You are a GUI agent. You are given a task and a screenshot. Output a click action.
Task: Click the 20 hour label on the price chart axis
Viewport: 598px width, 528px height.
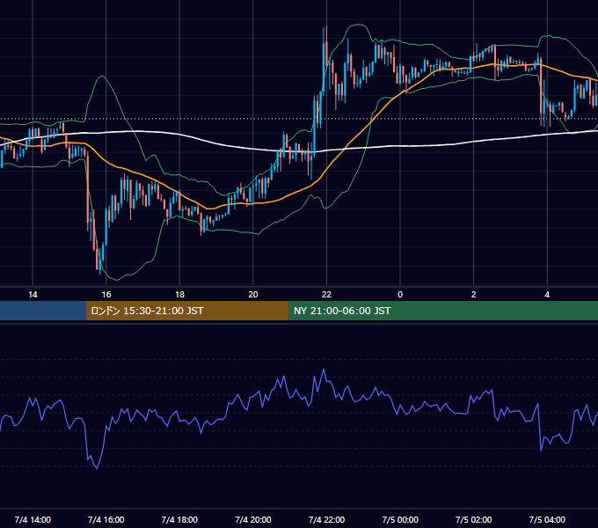pos(253,295)
